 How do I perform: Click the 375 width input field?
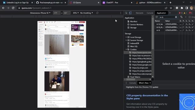point(57,13)
